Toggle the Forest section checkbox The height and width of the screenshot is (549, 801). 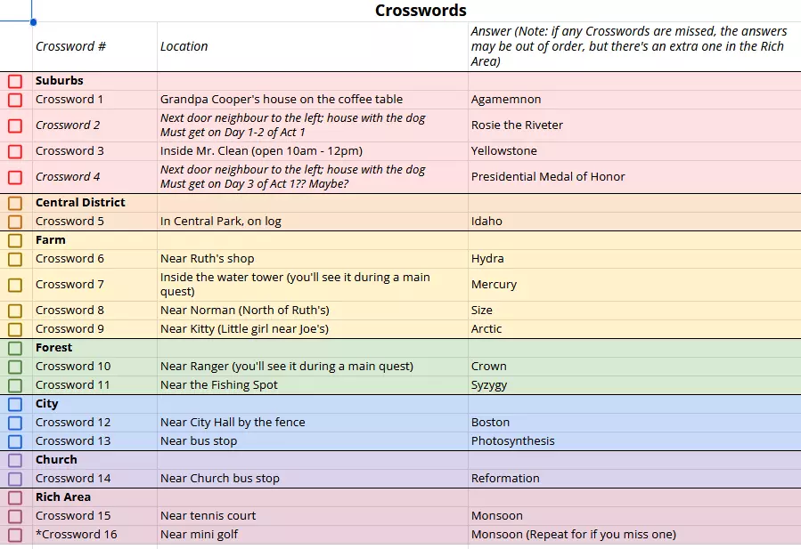[x=15, y=348]
